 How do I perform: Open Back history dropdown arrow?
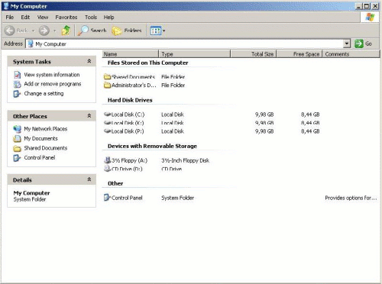(x=33, y=31)
